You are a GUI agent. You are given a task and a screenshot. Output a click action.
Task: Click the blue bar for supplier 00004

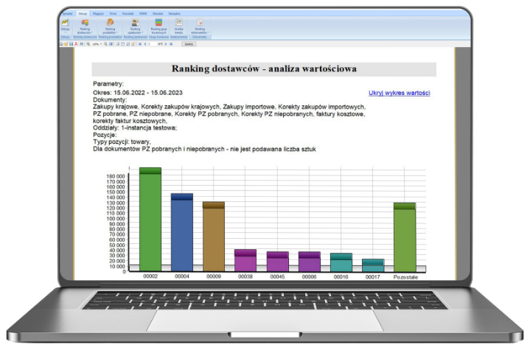(x=181, y=234)
